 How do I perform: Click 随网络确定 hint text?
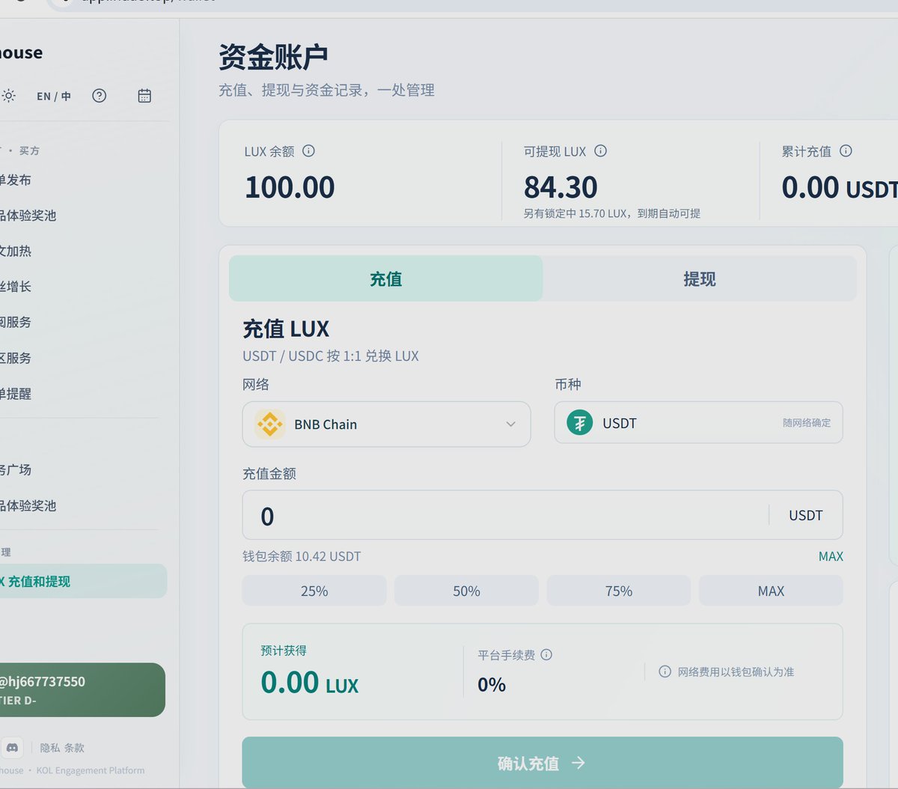tap(807, 423)
